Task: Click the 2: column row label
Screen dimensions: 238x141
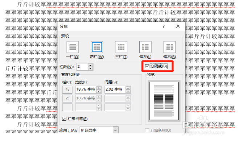Action: tap(67, 98)
